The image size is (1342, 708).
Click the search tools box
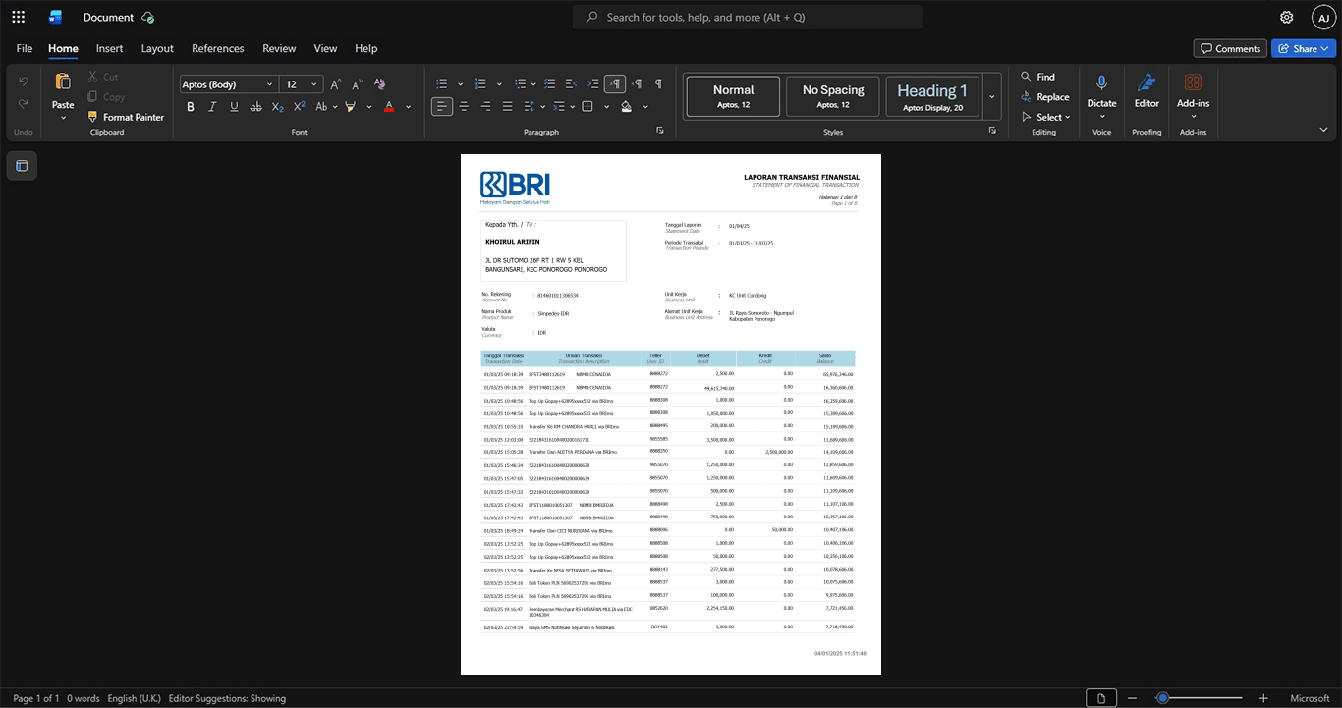pos(748,17)
